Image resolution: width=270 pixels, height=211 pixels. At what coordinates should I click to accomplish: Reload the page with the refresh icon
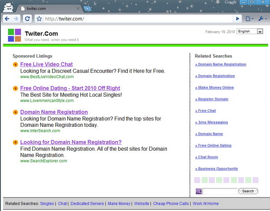coord(27,19)
